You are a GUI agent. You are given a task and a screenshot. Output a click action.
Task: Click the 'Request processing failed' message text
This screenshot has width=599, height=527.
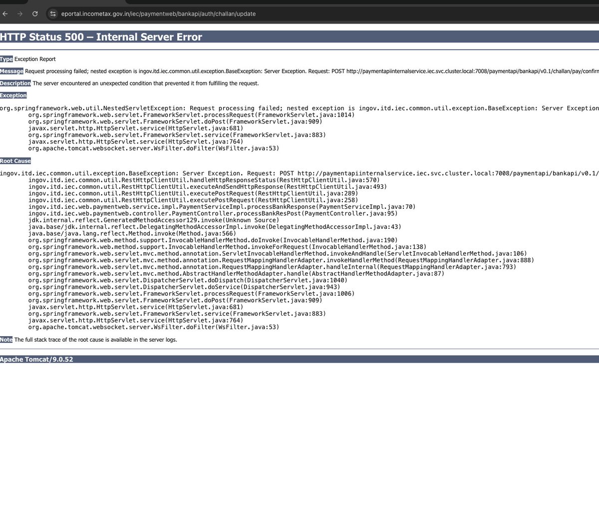point(312,71)
